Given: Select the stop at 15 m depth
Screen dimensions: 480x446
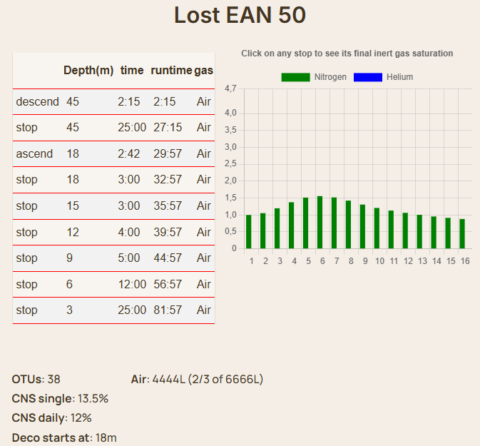Looking at the screenshot, I should (x=113, y=206).
